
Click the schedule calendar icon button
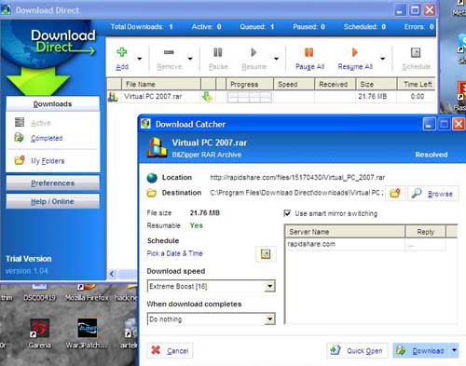266,254
